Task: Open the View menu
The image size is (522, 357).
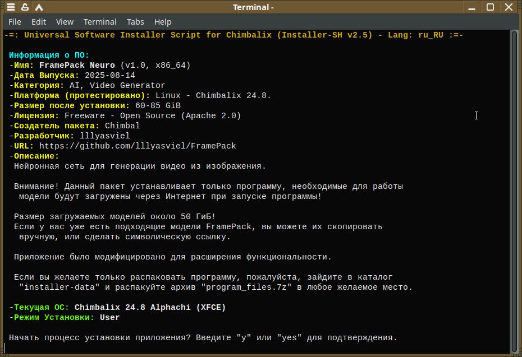Action: click(65, 22)
